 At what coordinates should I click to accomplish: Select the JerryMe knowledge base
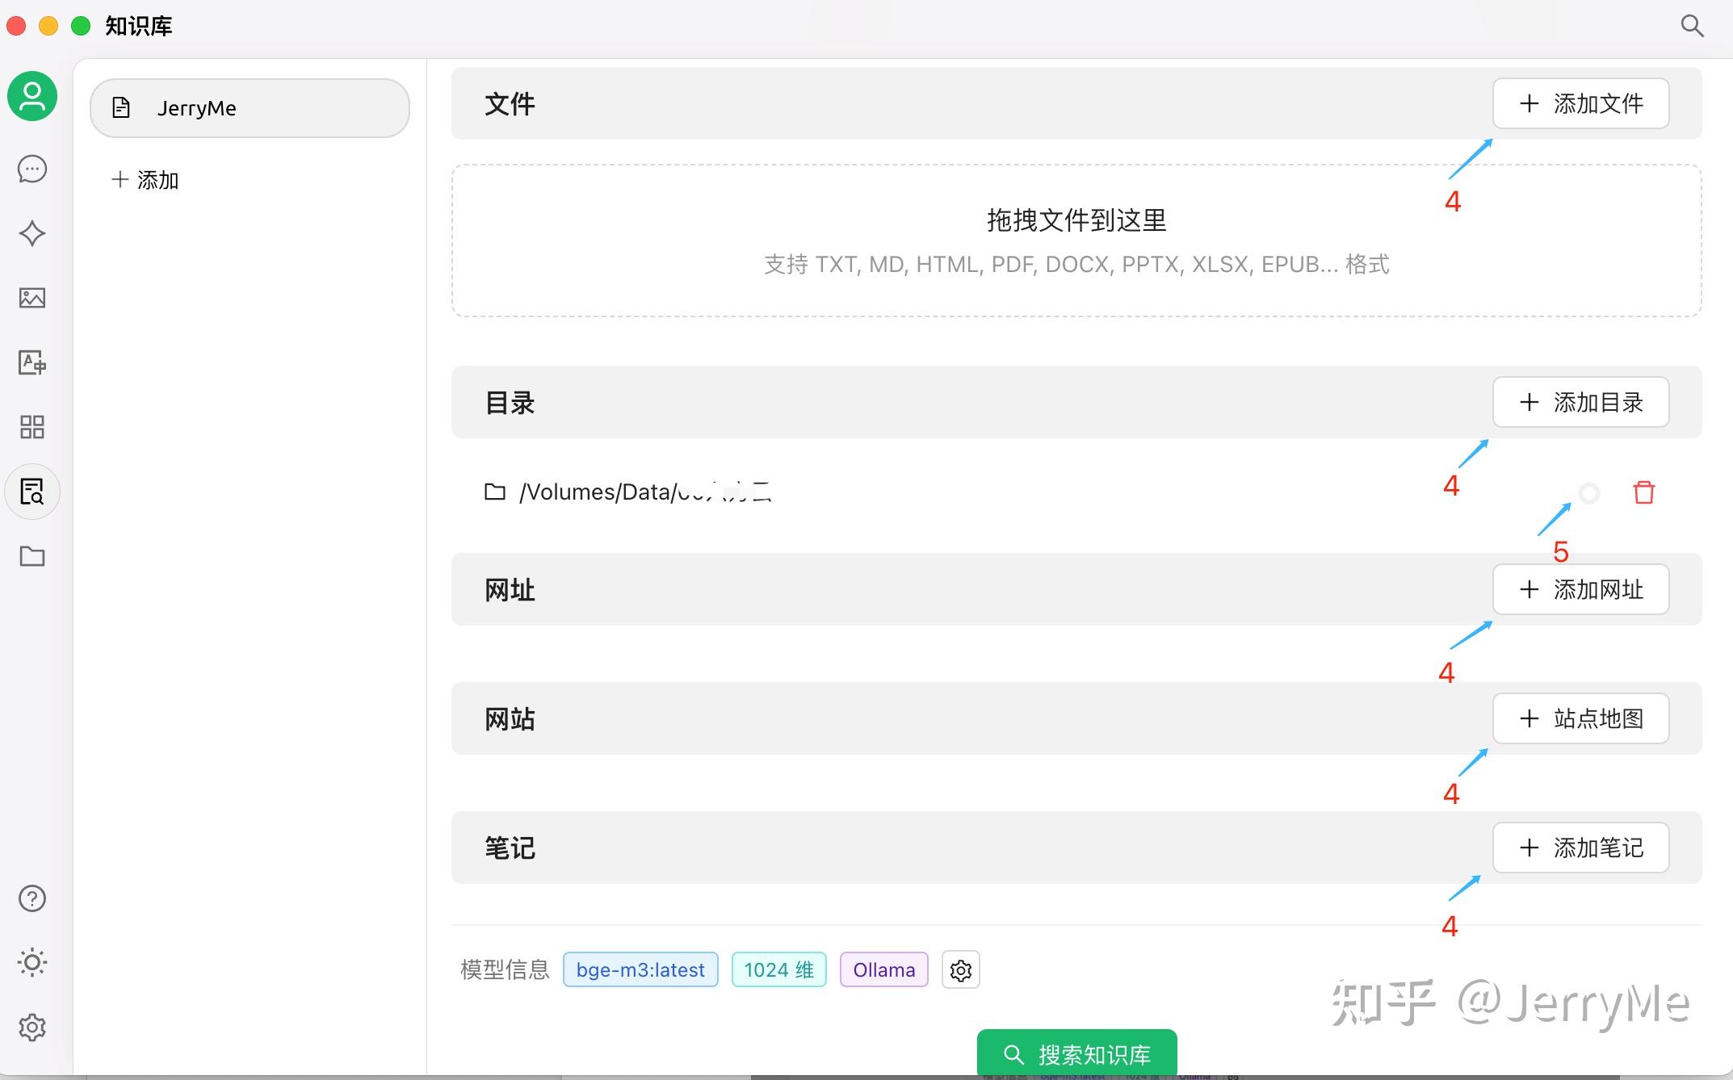pyautogui.click(x=250, y=108)
